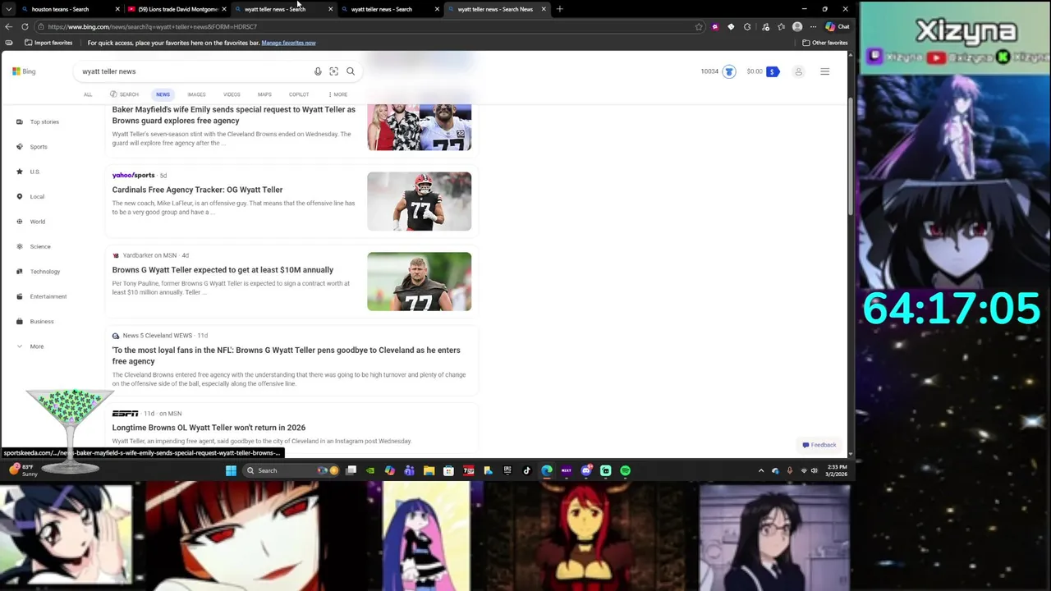Switch to the Videos search tab
The width and height of the screenshot is (1051, 591).
tap(232, 94)
